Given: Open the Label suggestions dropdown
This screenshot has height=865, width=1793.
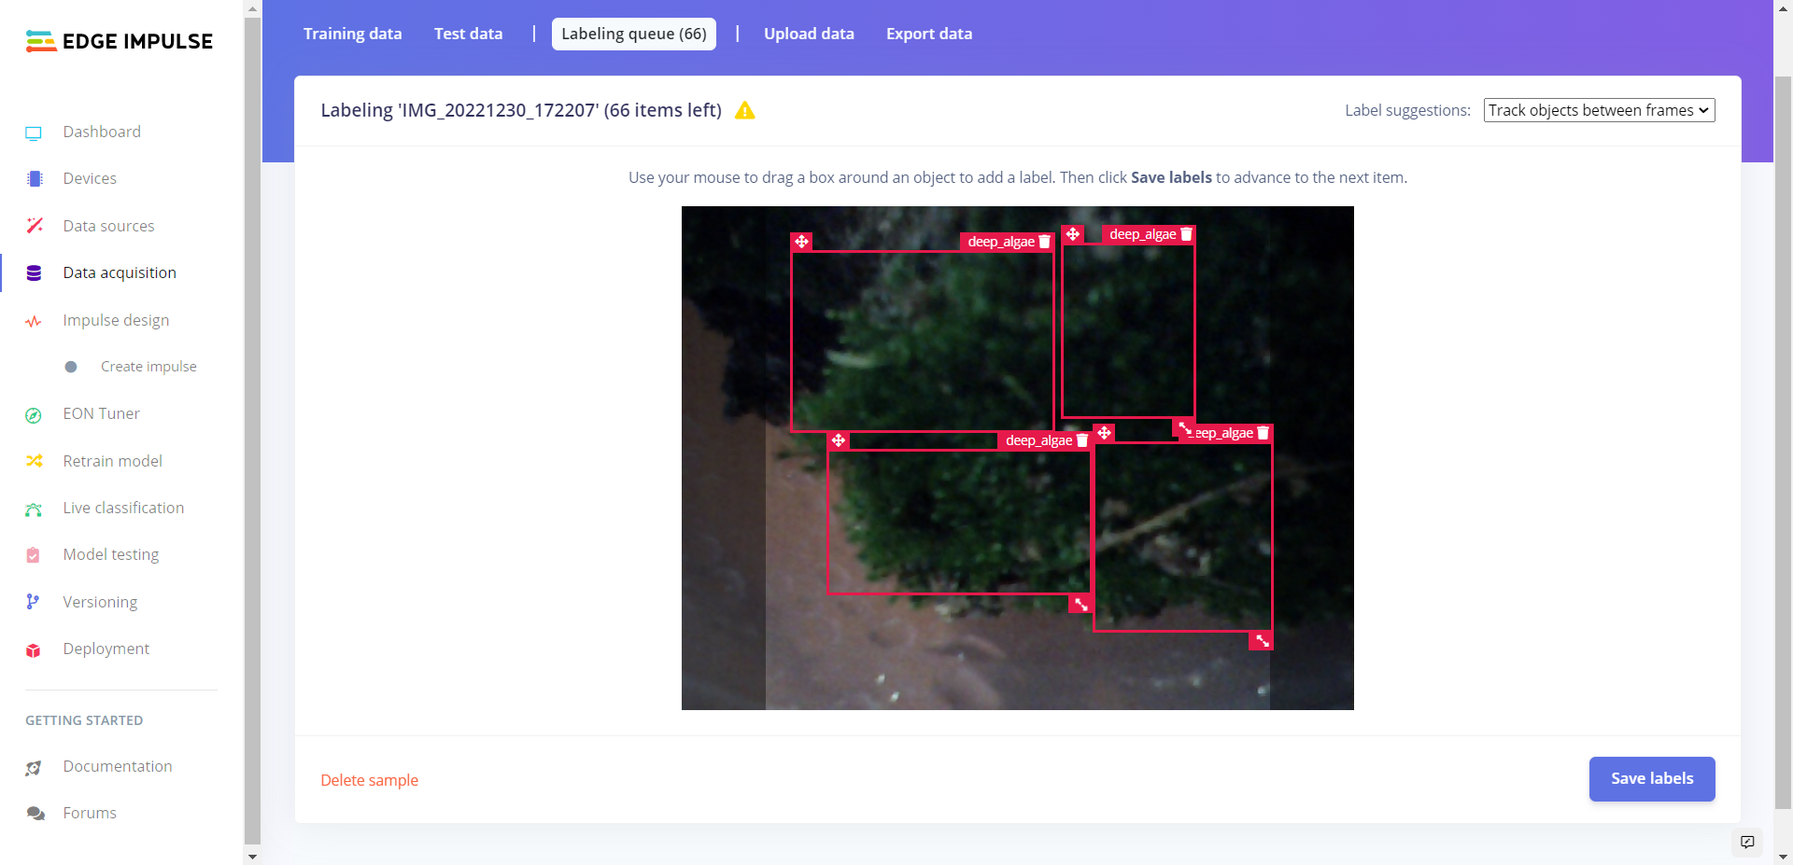Looking at the screenshot, I should 1599,110.
